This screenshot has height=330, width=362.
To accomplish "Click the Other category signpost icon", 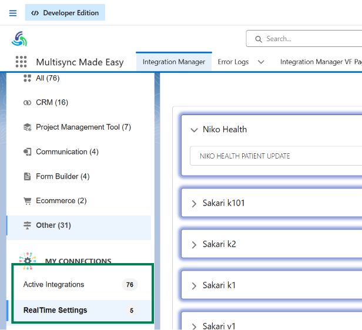I will (27, 225).
